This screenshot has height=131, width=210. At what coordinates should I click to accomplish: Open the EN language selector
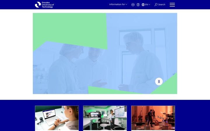(x=146, y=5)
